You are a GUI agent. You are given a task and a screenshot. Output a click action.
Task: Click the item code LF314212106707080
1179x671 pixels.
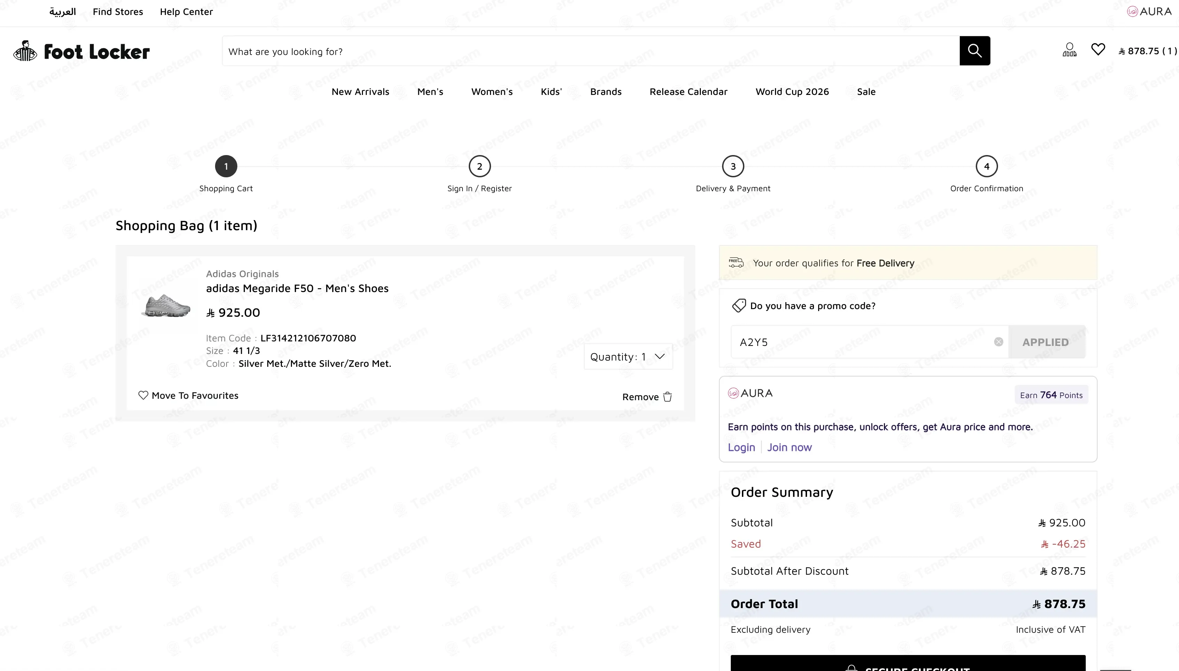[308, 338]
